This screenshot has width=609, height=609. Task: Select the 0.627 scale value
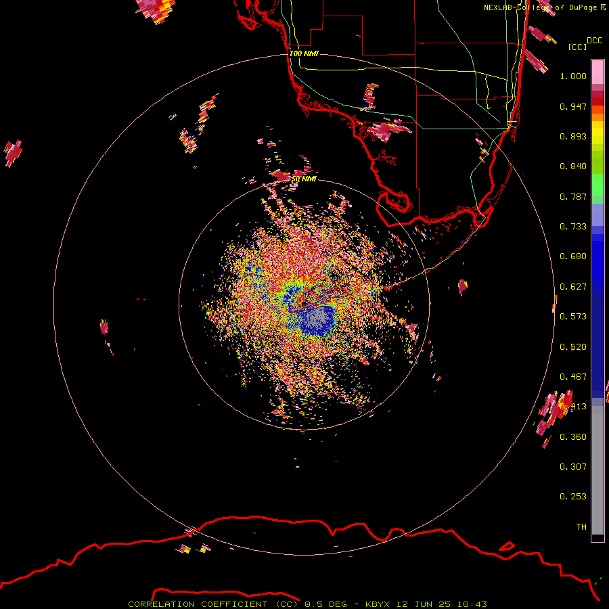[x=573, y=287]
